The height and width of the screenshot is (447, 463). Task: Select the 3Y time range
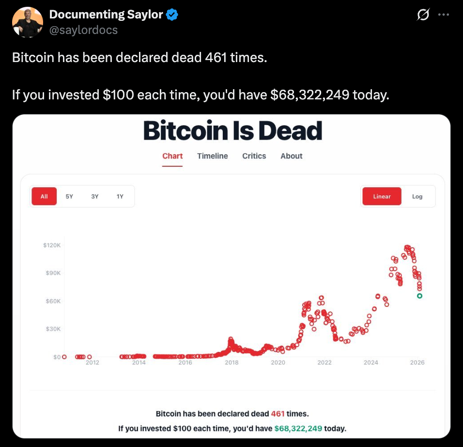tap(95, 196)
